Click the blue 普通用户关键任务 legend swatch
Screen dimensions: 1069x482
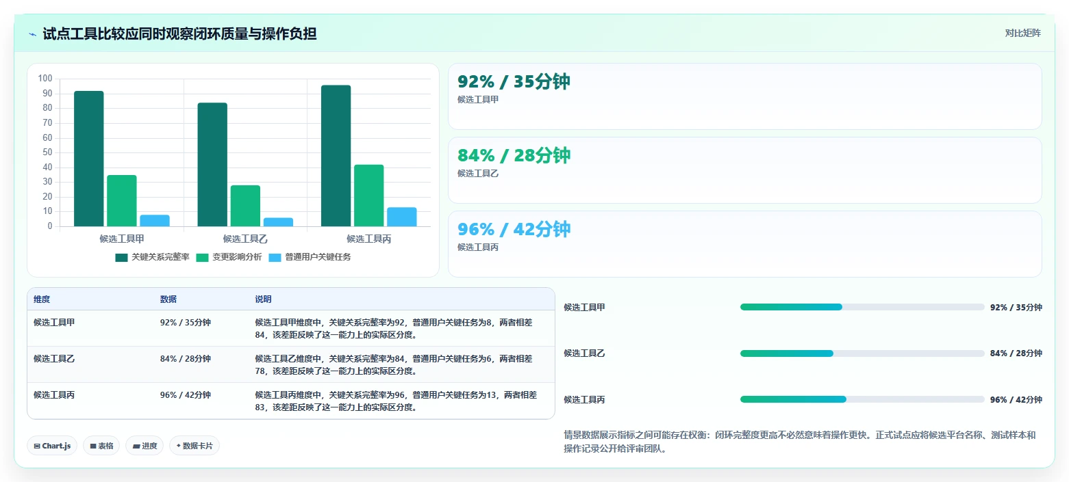[x=275, y=258]
